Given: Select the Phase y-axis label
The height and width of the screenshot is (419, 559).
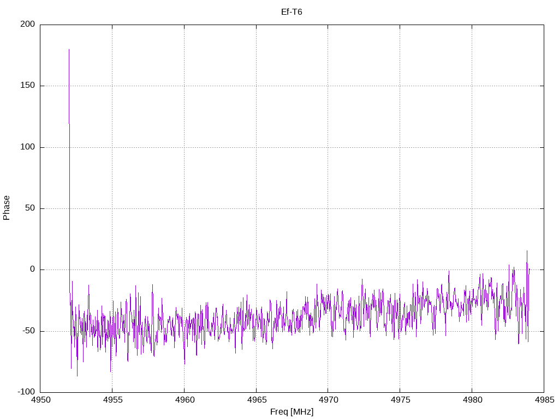Looking at the screenshot, I should coord(7,208).
